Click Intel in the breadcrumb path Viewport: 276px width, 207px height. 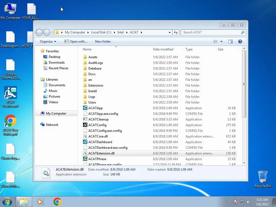click(x=120, y=32)
